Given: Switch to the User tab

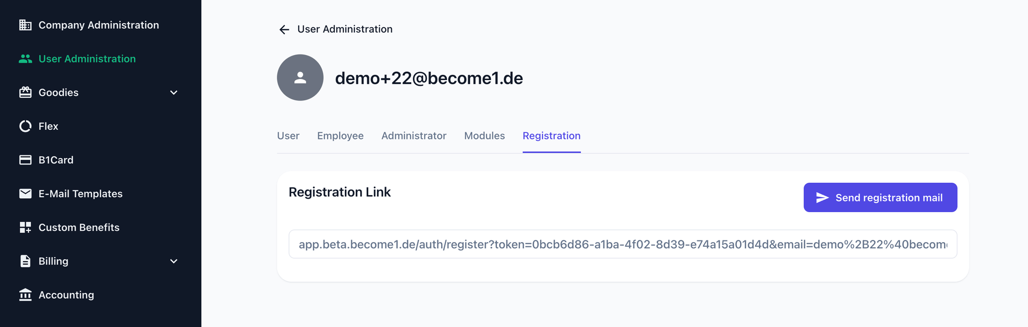Looking at the screenshot, I should [x=288, y=136].
